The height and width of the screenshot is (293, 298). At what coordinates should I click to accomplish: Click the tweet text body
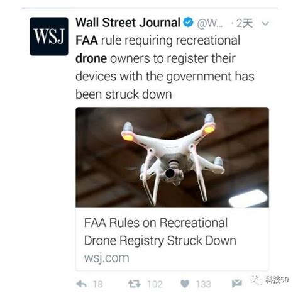165,67
